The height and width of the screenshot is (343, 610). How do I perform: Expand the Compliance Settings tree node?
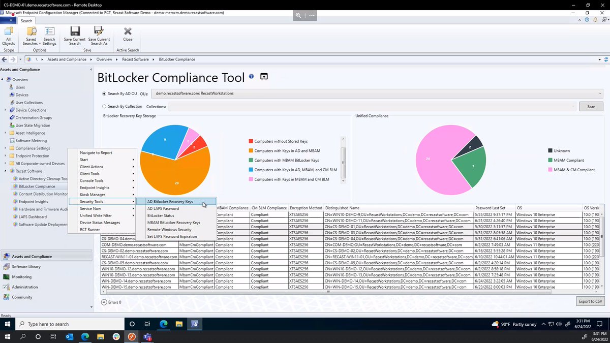pos(6,148)
